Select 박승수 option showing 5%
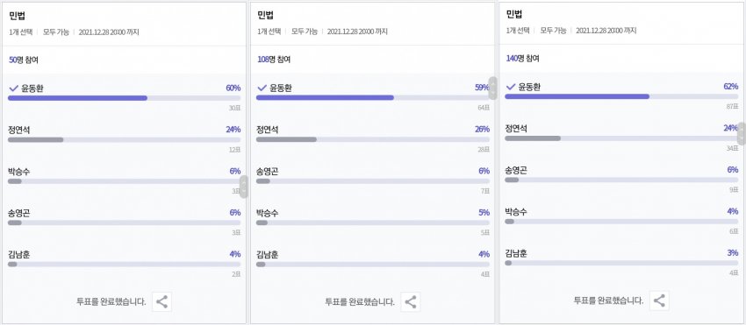746x325 pixels. 373,221
